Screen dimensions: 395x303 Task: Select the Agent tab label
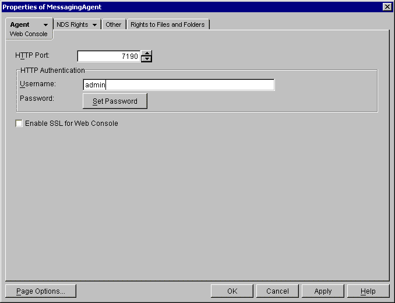20,24
